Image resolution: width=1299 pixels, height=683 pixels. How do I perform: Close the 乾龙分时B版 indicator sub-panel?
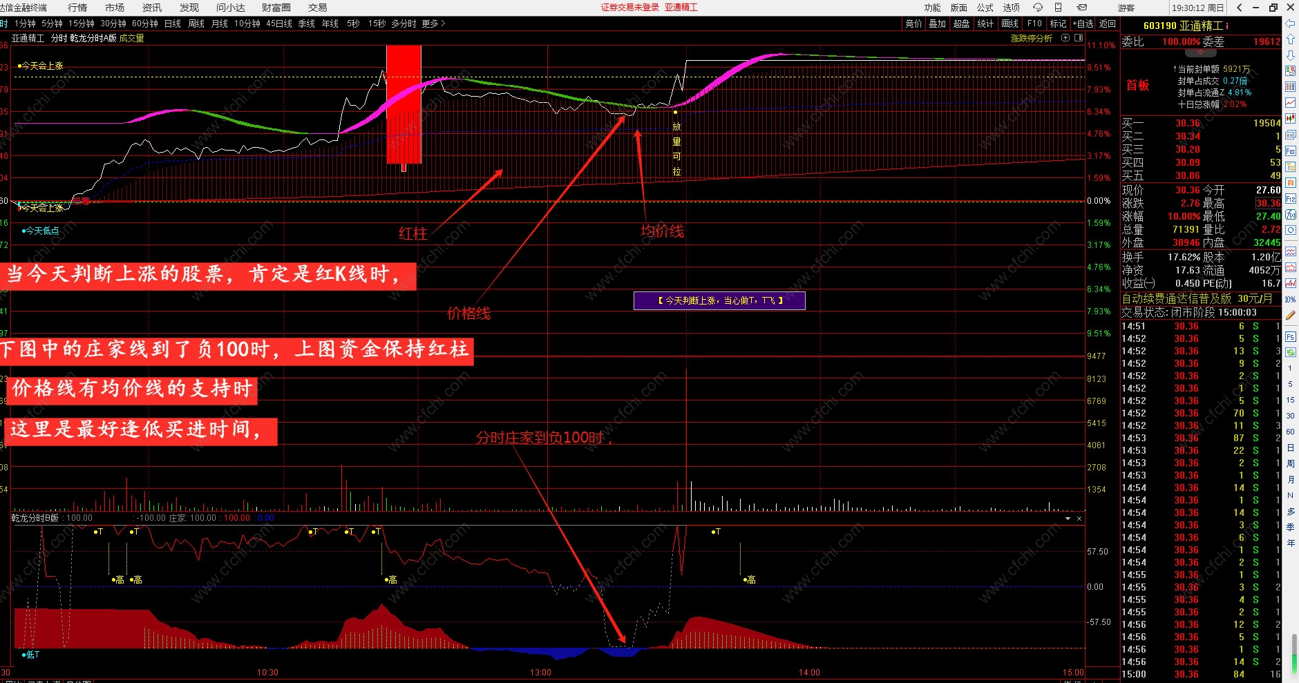[x=1079, y=518]
